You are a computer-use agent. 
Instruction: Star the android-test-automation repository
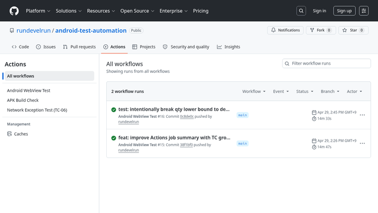pyautogui.click(x=354, y=30)
